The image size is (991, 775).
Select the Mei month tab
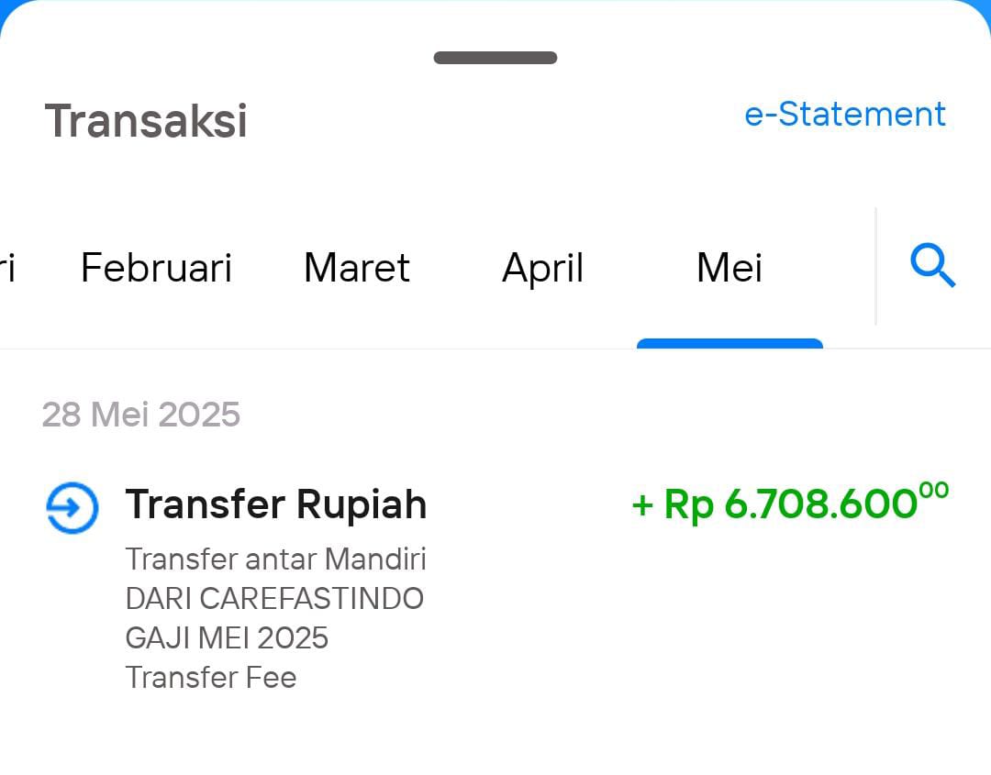tap(729, 267)
